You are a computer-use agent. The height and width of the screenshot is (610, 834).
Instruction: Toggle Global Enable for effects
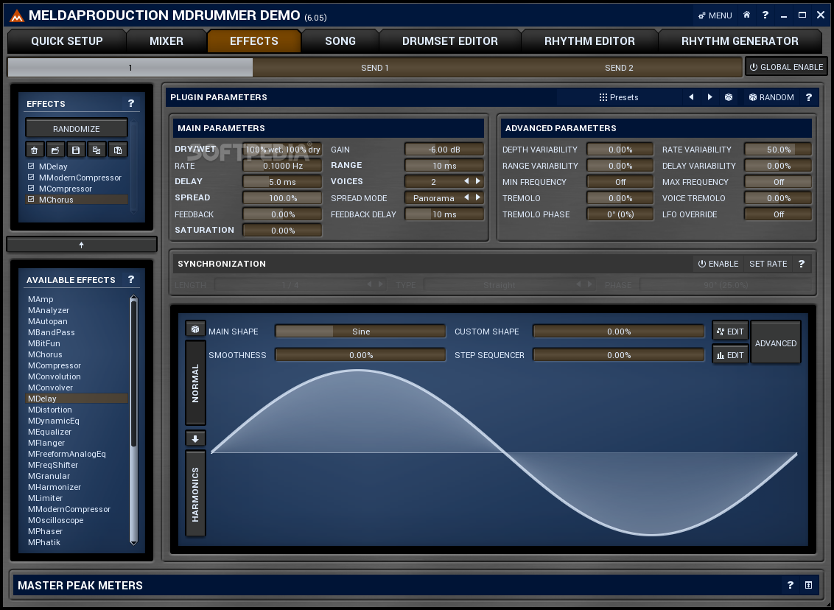pos(786,67)
